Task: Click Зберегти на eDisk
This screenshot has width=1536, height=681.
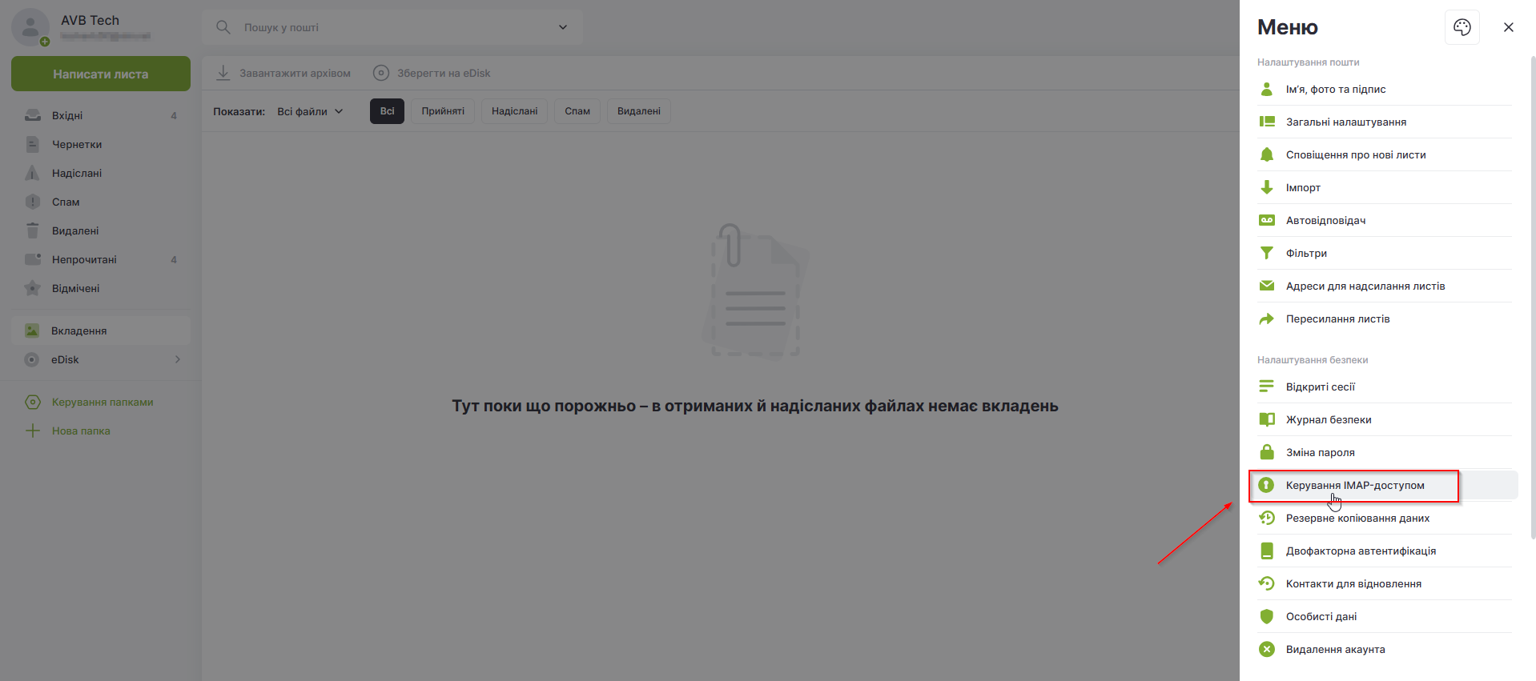Action: point(432,73)
